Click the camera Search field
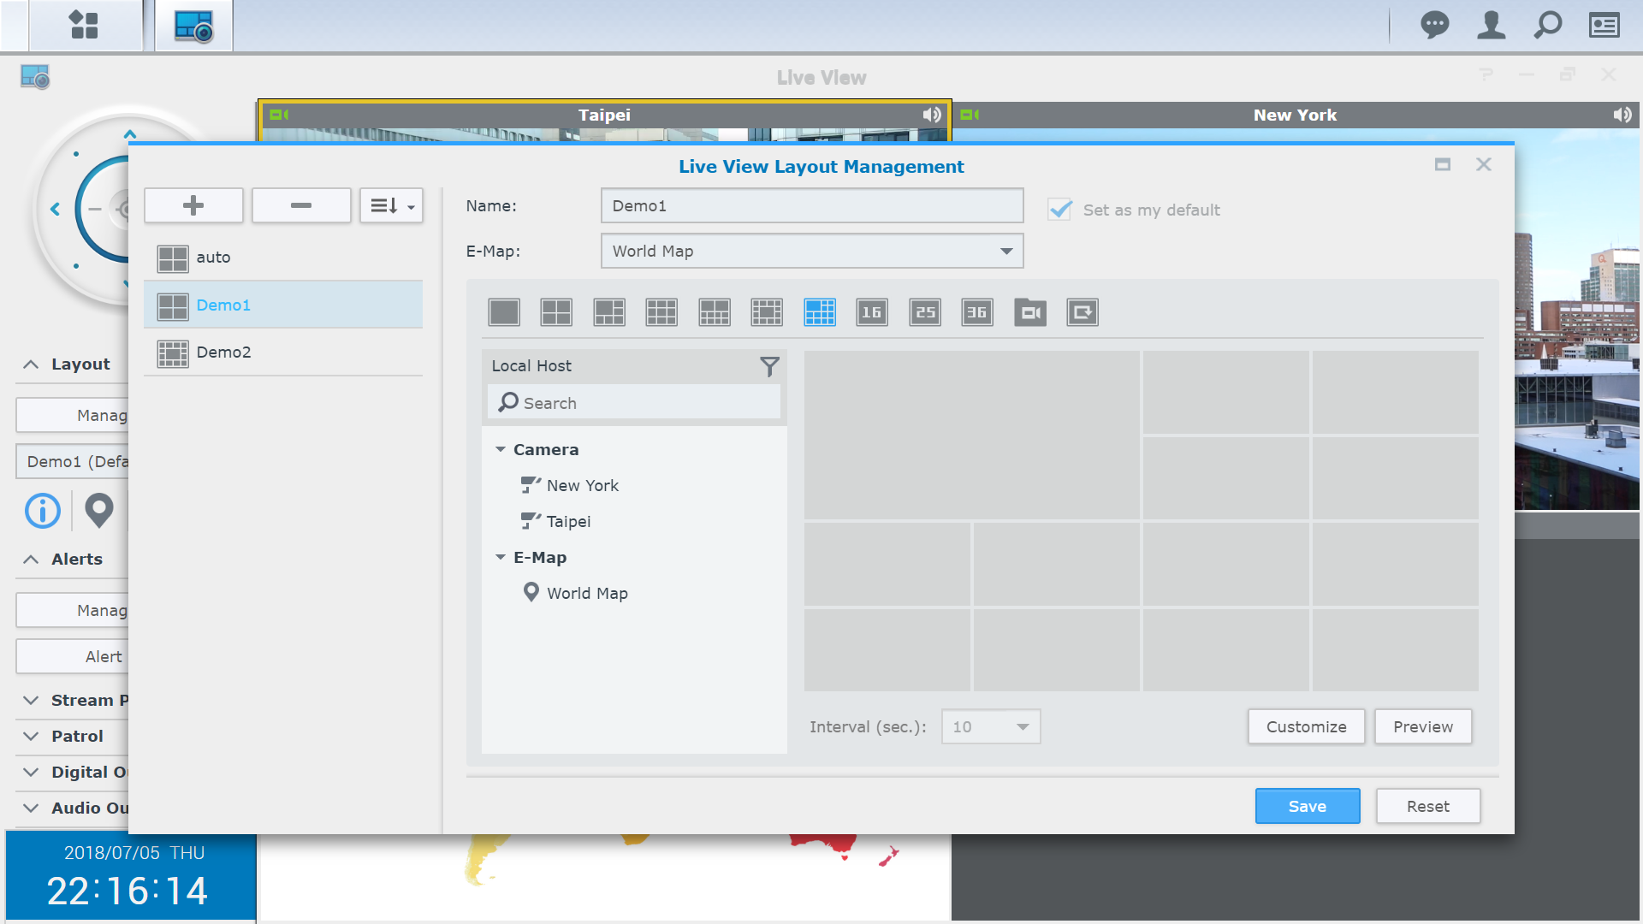The width and height of the screenshot is (1643, 924). [634, 402]
